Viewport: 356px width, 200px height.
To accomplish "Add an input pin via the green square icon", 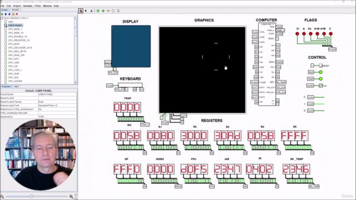I will click(98, 11).
